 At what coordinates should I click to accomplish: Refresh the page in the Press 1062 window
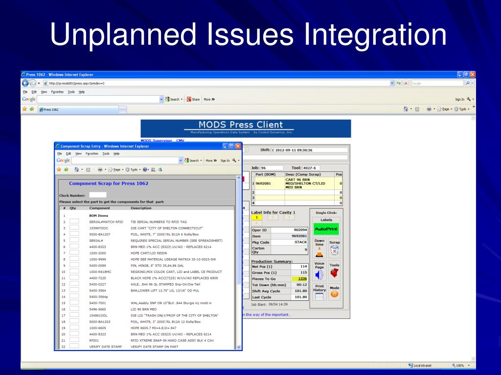(399, 83)
